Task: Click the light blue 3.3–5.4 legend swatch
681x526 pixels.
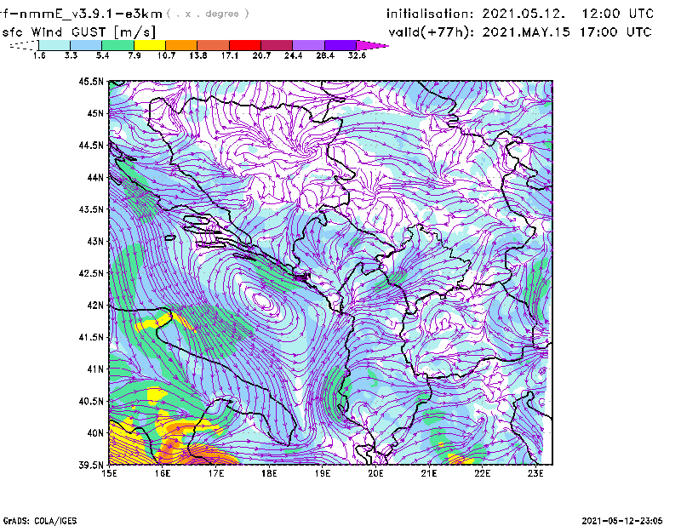Action: 86,45
